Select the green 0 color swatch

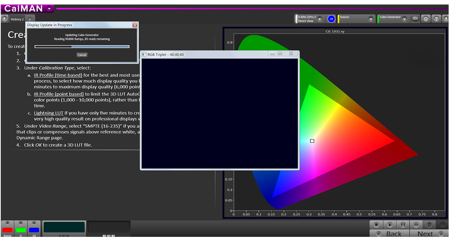point(21,230)
